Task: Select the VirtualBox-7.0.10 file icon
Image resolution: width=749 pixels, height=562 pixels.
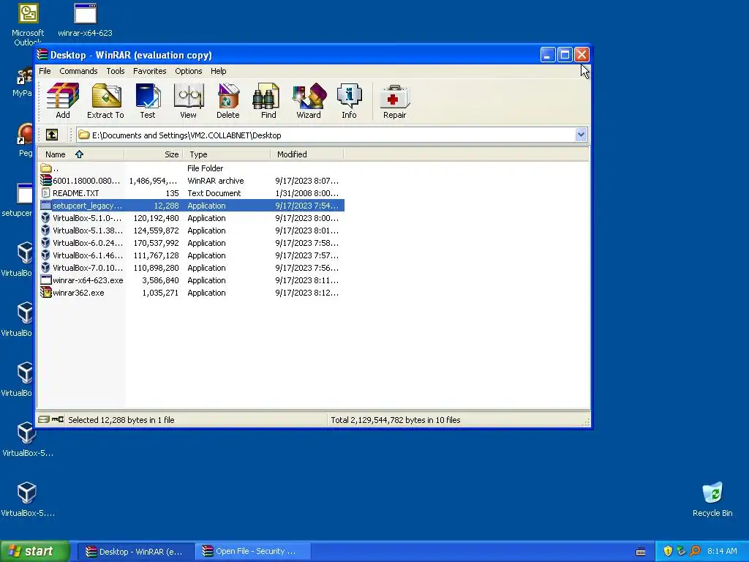Action: tap(46, 268)
